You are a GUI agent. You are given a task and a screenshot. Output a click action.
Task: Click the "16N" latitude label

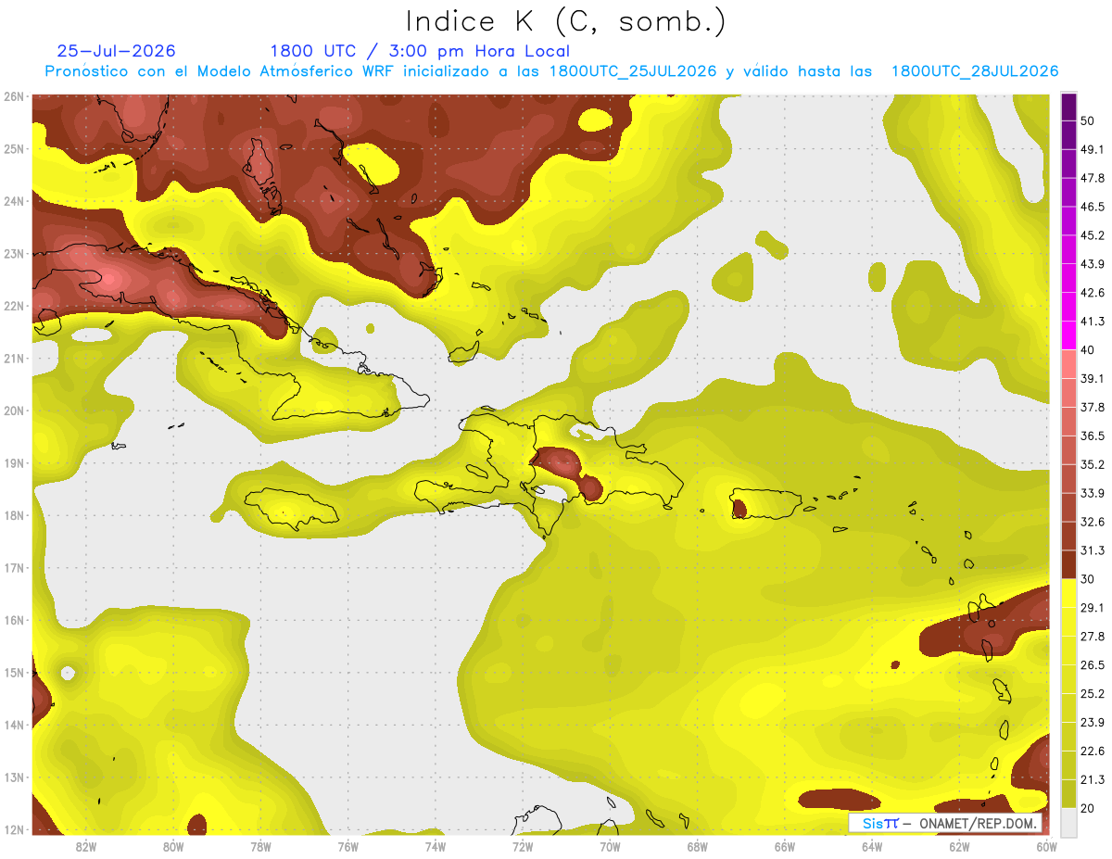click(x=14, y=620)
